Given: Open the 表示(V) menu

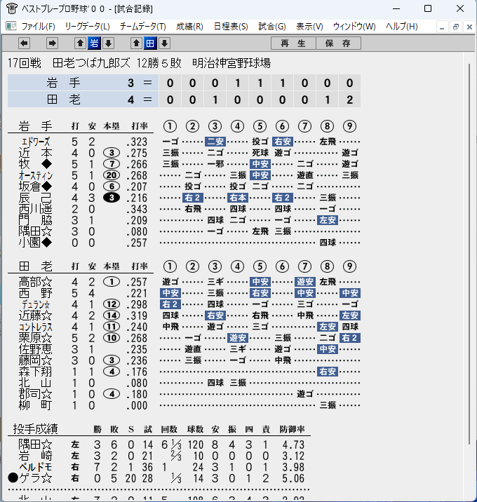Looking at the screenshot, I should click(309, 26).
